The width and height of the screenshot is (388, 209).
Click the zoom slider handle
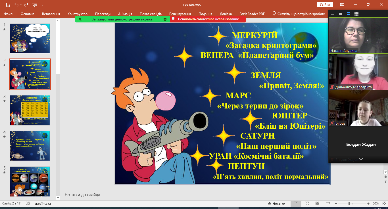pos(349,204)
